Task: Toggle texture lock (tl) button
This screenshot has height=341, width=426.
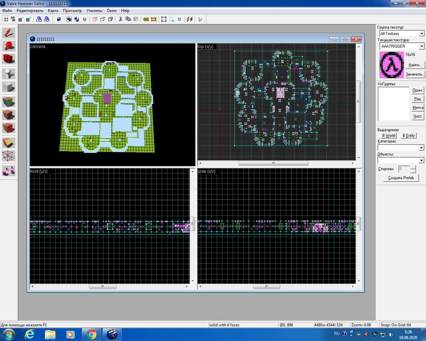Action: click(179, 19)
